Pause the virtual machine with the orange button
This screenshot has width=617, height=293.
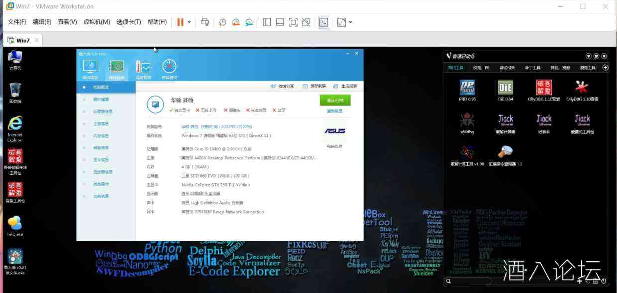pos(180,22)
